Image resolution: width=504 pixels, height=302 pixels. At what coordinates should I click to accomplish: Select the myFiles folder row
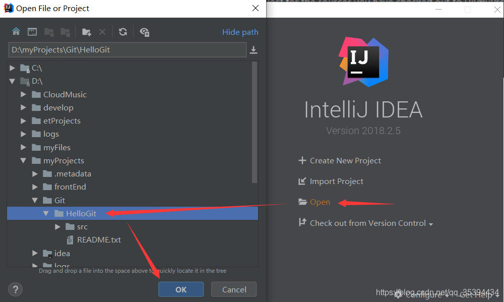click(x=133, y=147)
